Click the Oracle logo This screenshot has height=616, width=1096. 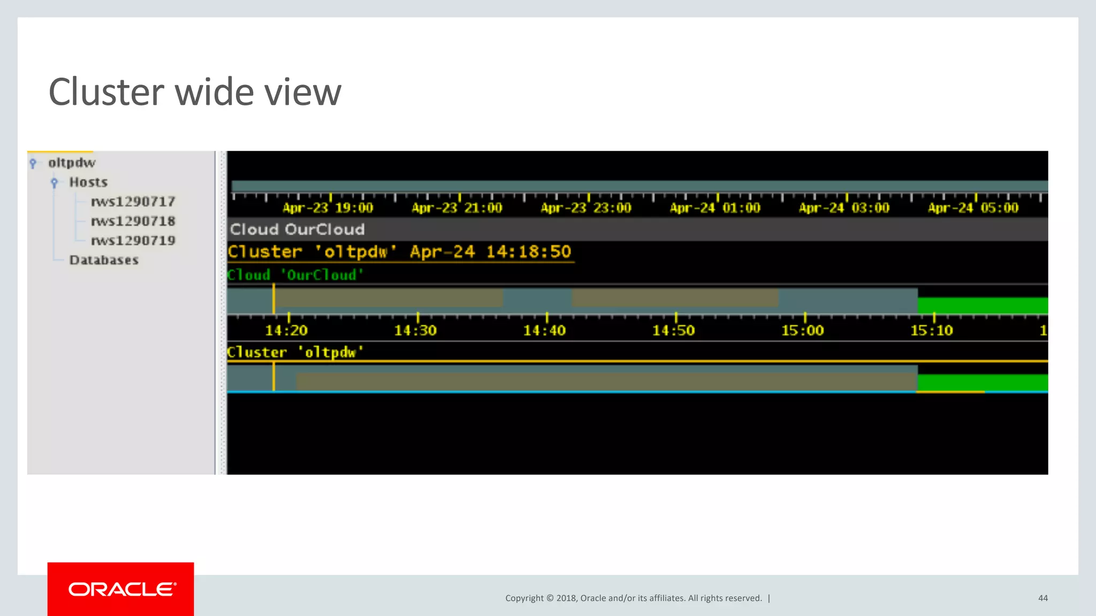point(121,589)
